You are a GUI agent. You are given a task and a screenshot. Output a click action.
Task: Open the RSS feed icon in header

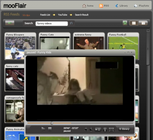point(101,6)
